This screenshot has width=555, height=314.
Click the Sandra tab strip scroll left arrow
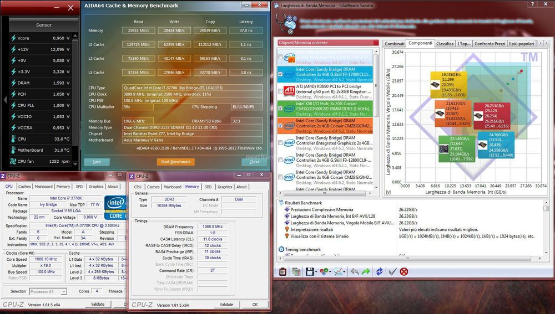coord(540,43)
